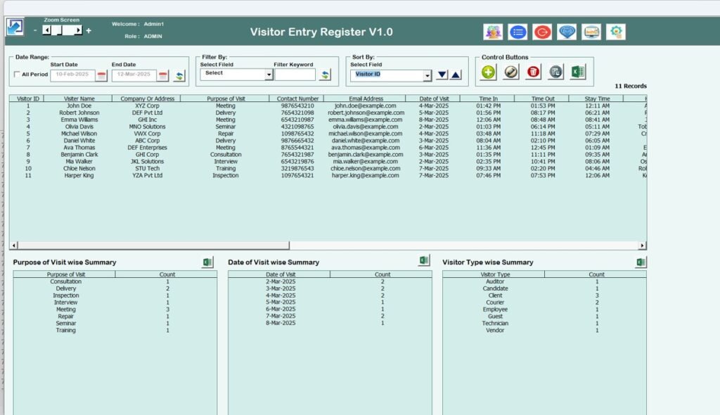Open the Start Date calendar picker

coord(100,74)
